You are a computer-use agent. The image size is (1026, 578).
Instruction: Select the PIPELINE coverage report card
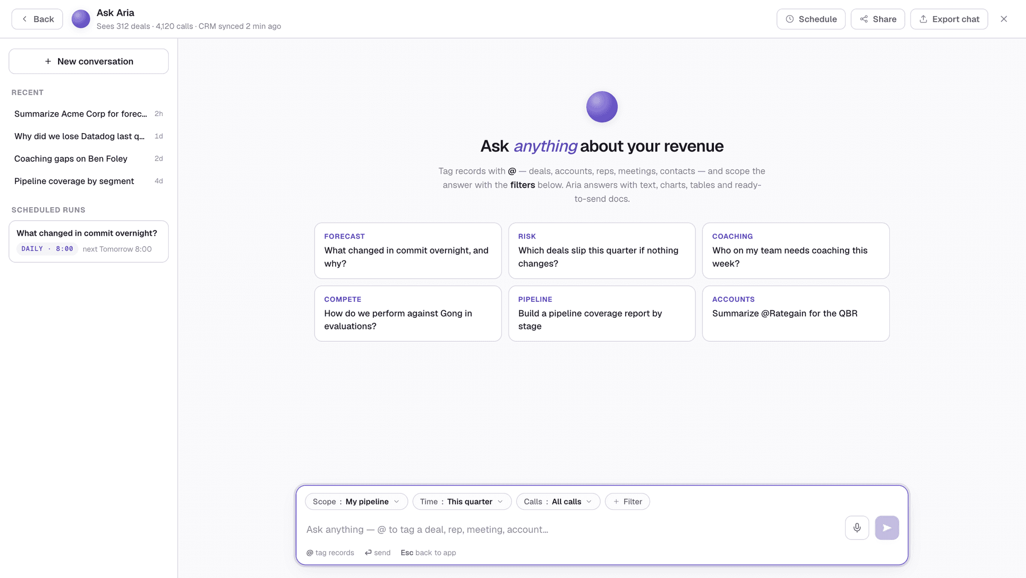click(x=602, y=314)
